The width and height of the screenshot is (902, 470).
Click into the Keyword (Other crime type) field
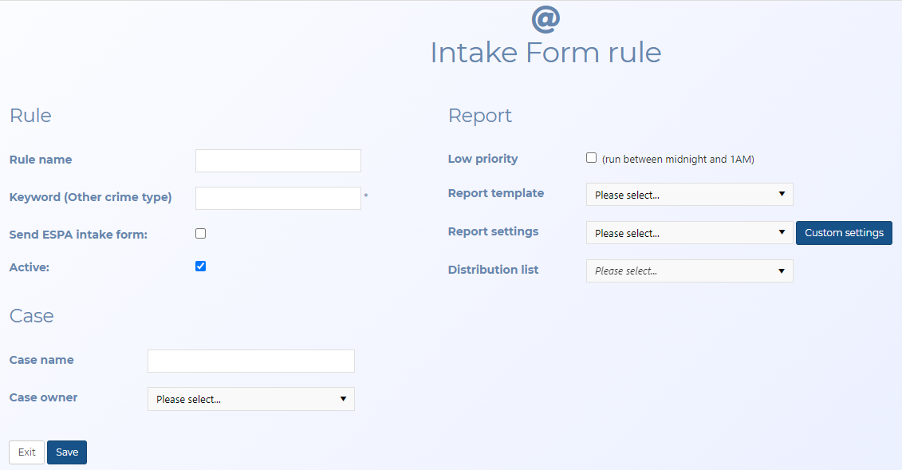tap(278, 198)
